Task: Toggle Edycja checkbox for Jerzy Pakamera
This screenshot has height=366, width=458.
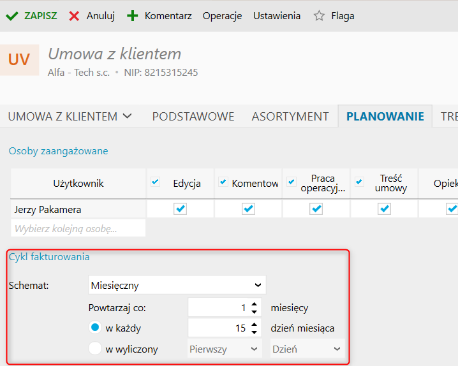Action: click(x=181, y=209)
